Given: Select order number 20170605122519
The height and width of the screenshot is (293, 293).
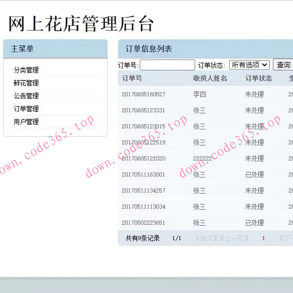Looking at the screenshot, I should 143,142.
